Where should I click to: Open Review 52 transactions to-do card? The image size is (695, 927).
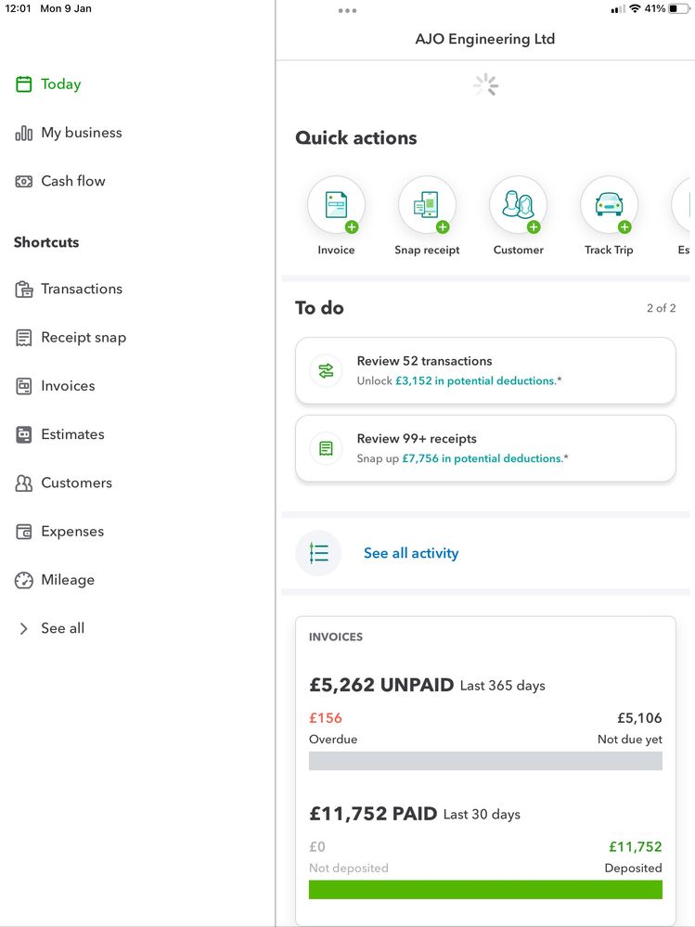coord(485,370)
